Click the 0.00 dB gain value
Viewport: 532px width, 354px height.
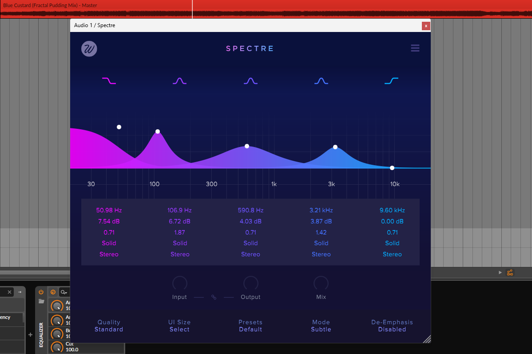pyautogui.click(x=392, y=221)
